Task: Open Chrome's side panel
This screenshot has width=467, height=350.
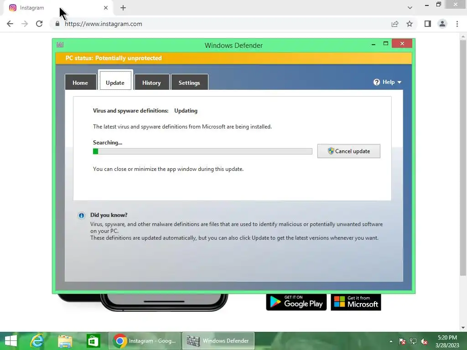Action: tap(428, 24)
